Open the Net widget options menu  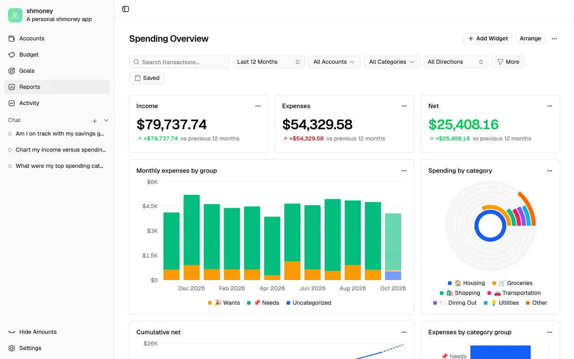(550, 106)
